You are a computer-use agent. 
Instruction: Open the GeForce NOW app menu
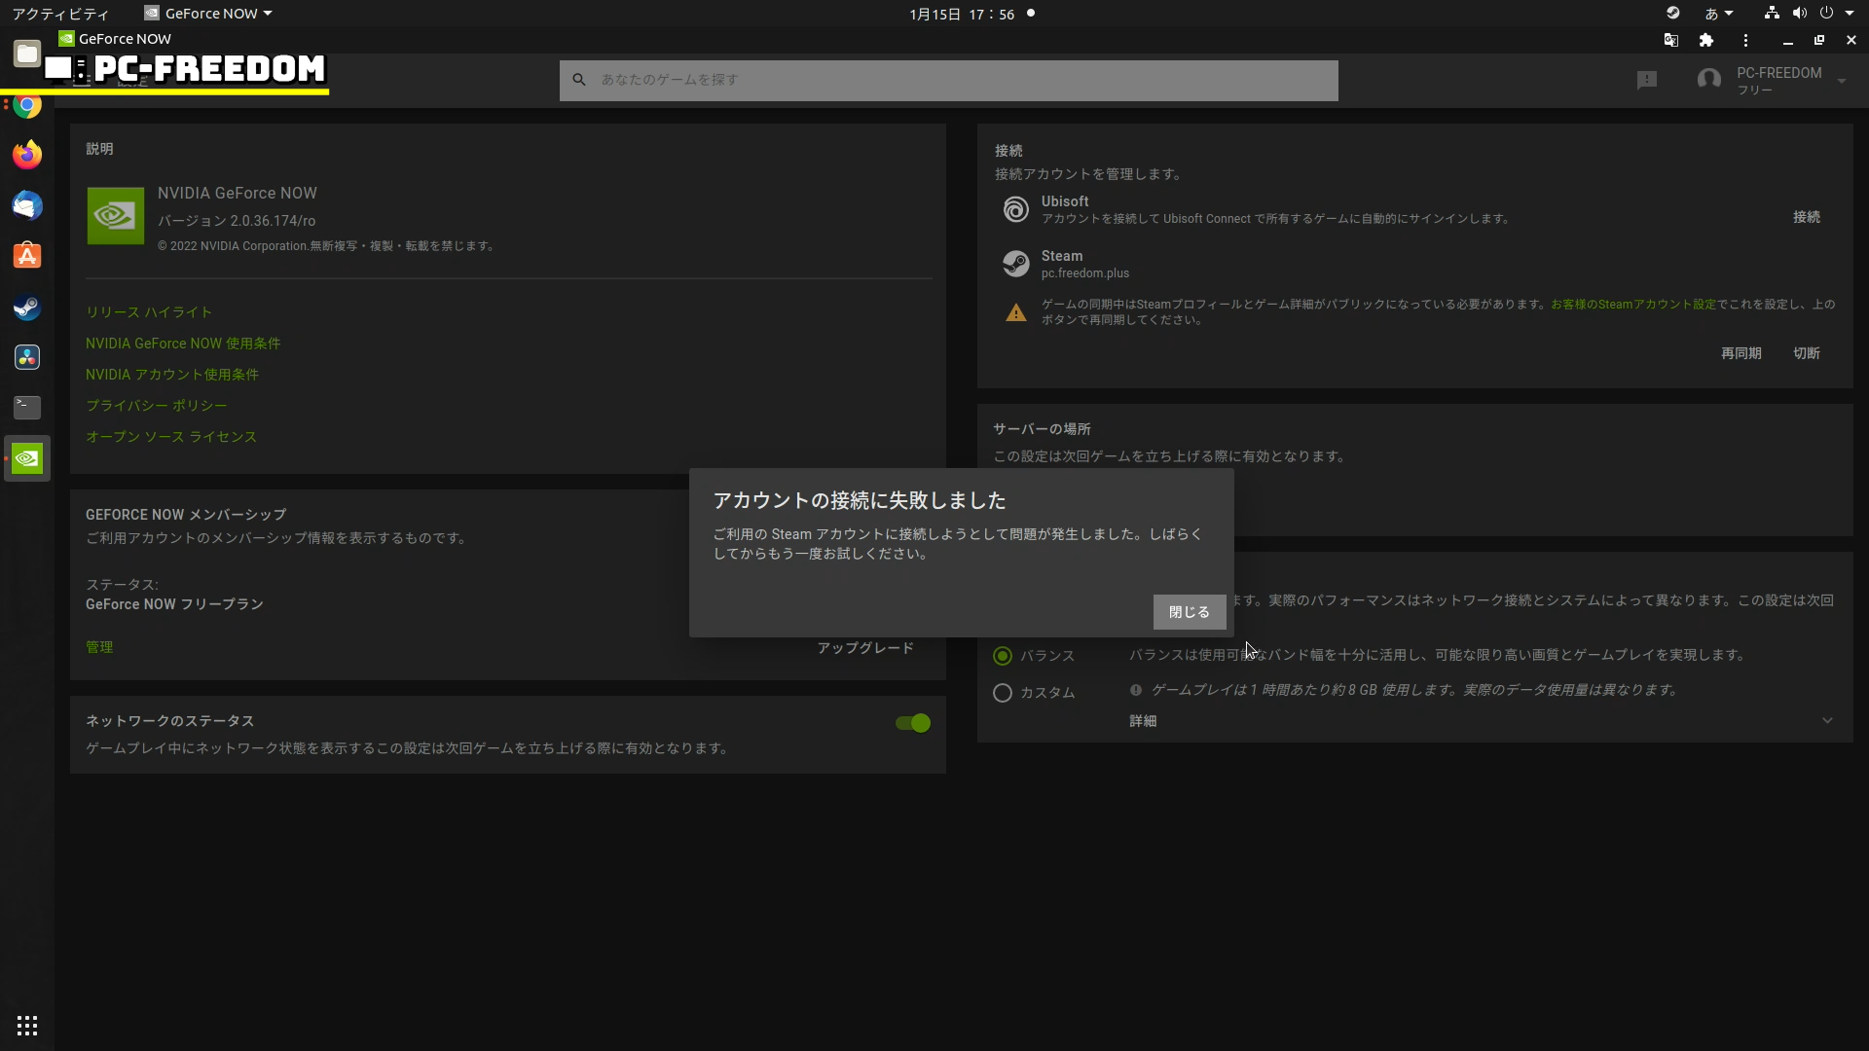(208, 14)
